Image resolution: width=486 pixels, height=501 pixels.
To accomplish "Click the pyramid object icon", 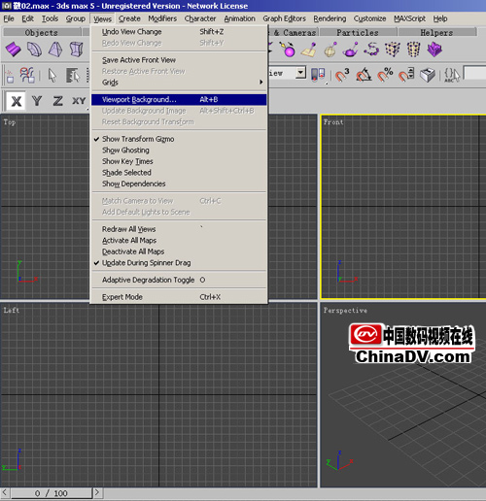I will click(55, 50).
